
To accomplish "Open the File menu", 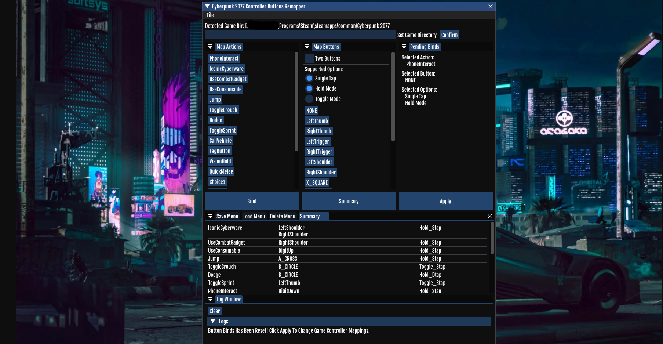I will click(210, 15).
